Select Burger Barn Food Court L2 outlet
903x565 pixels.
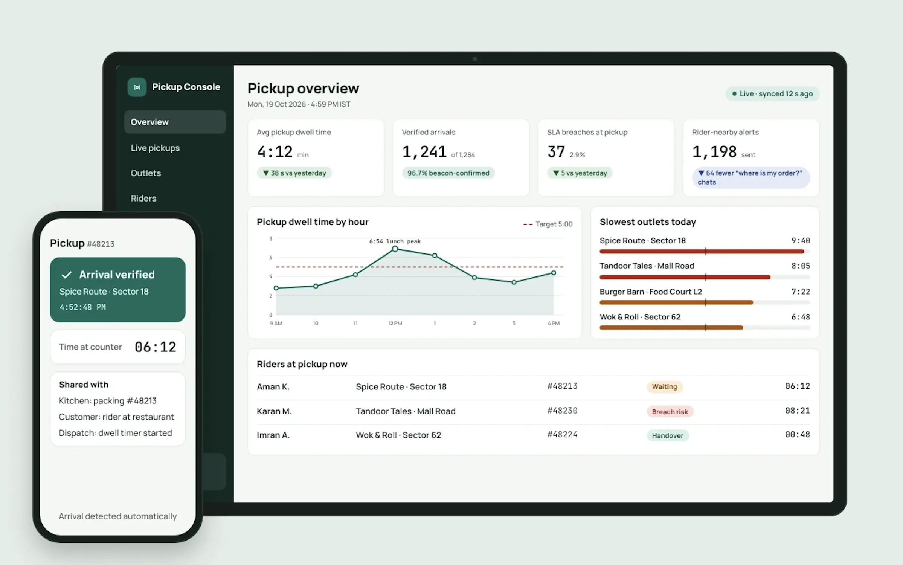point(651,292)
